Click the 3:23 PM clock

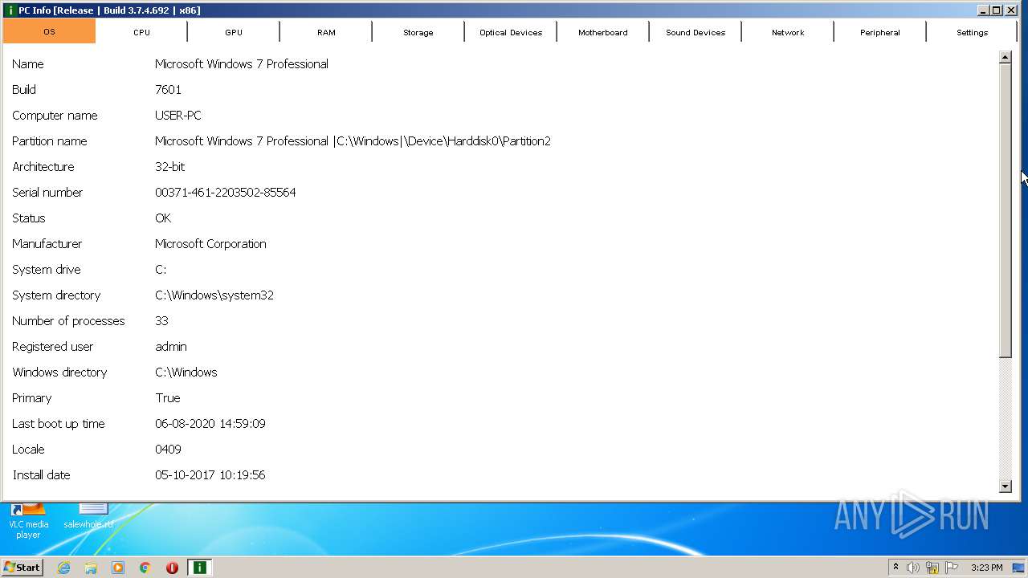coord(986,568)
